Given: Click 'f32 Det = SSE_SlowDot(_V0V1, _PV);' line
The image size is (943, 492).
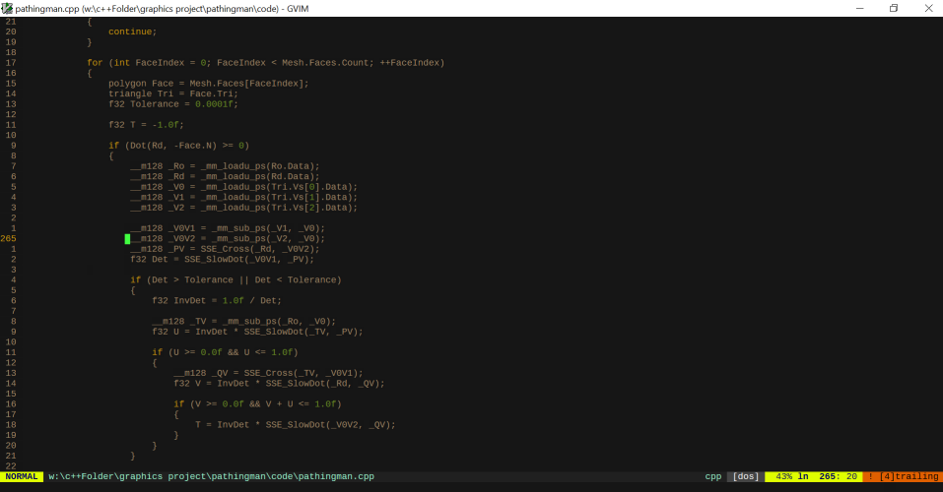Looking at the screenshot, I should tap(222, 260).
